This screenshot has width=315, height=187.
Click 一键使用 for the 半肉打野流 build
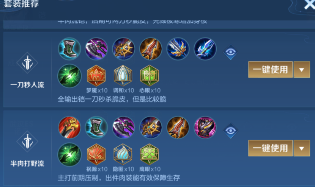point(270,148)
